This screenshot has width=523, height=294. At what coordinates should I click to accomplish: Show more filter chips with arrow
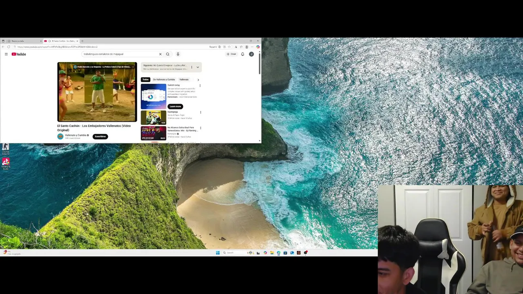click(x=198, y=80)
